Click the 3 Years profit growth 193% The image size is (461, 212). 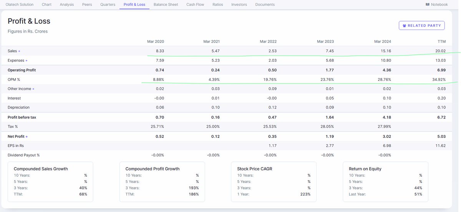(x=194, y=188)
